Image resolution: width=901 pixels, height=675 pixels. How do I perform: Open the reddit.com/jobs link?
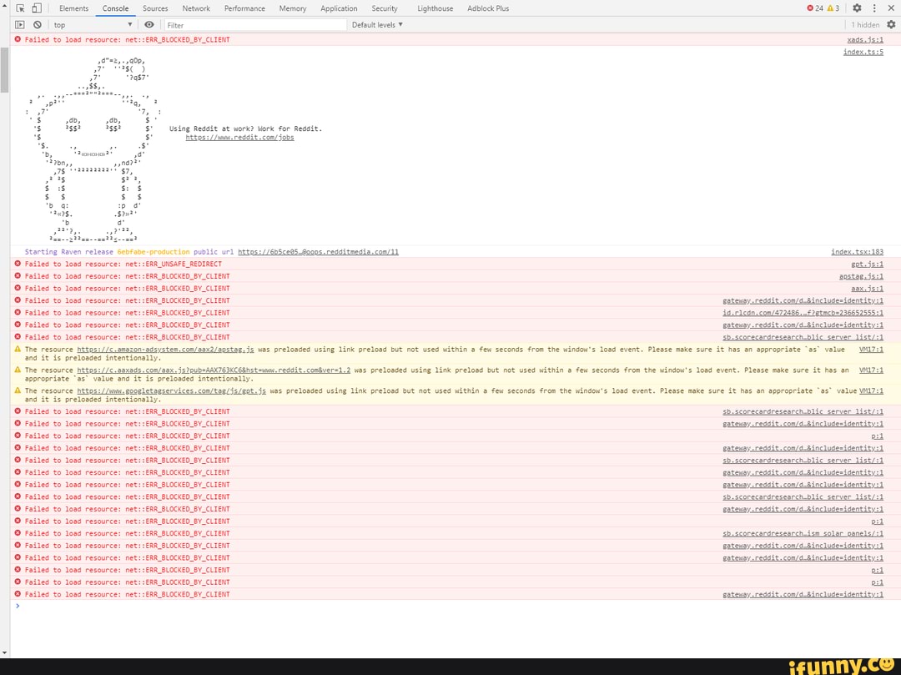(239, 138)
